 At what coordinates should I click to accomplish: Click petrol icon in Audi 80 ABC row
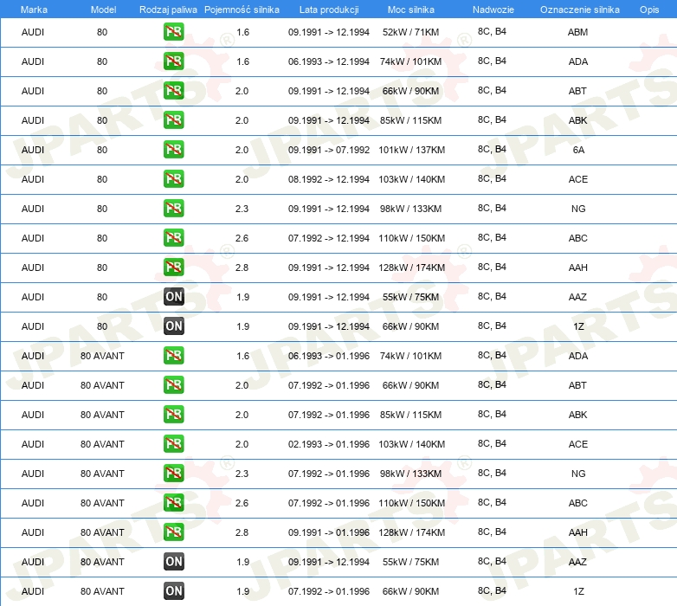[x=173, y=238]
